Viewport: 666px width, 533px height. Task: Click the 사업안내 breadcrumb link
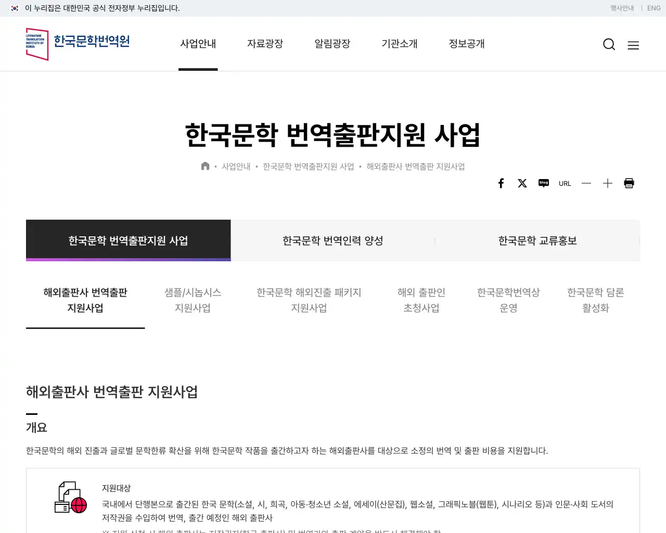click(x=236, y=166)
